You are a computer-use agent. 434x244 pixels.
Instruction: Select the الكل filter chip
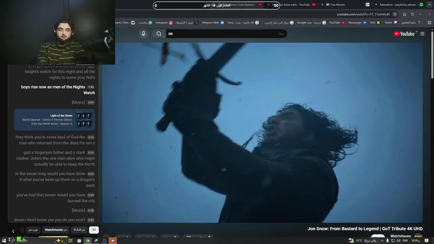click(x=94, y=230)
